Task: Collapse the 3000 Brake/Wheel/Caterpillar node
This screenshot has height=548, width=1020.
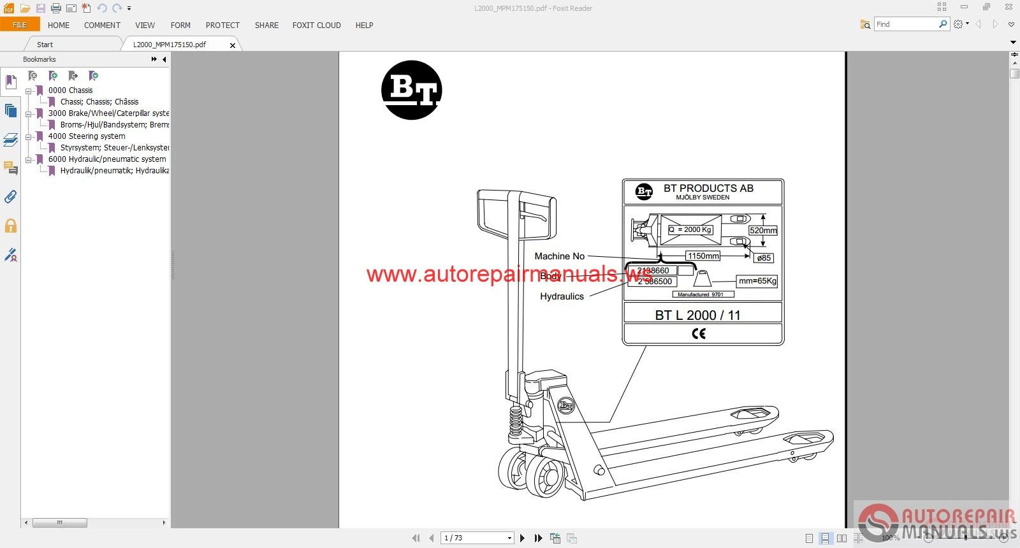Action: 28,114
